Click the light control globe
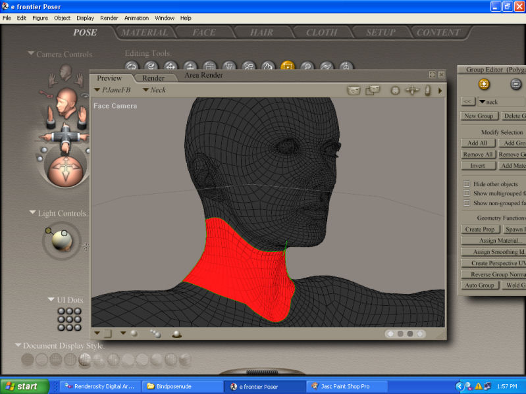The width and height of the screenshot is (526, 394). [x=64, y=243]
